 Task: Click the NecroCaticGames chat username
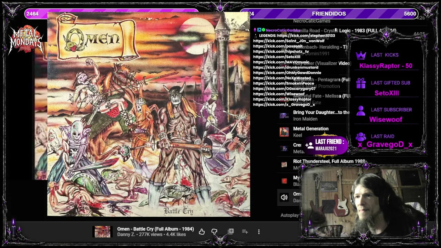[x=283, y=30]
